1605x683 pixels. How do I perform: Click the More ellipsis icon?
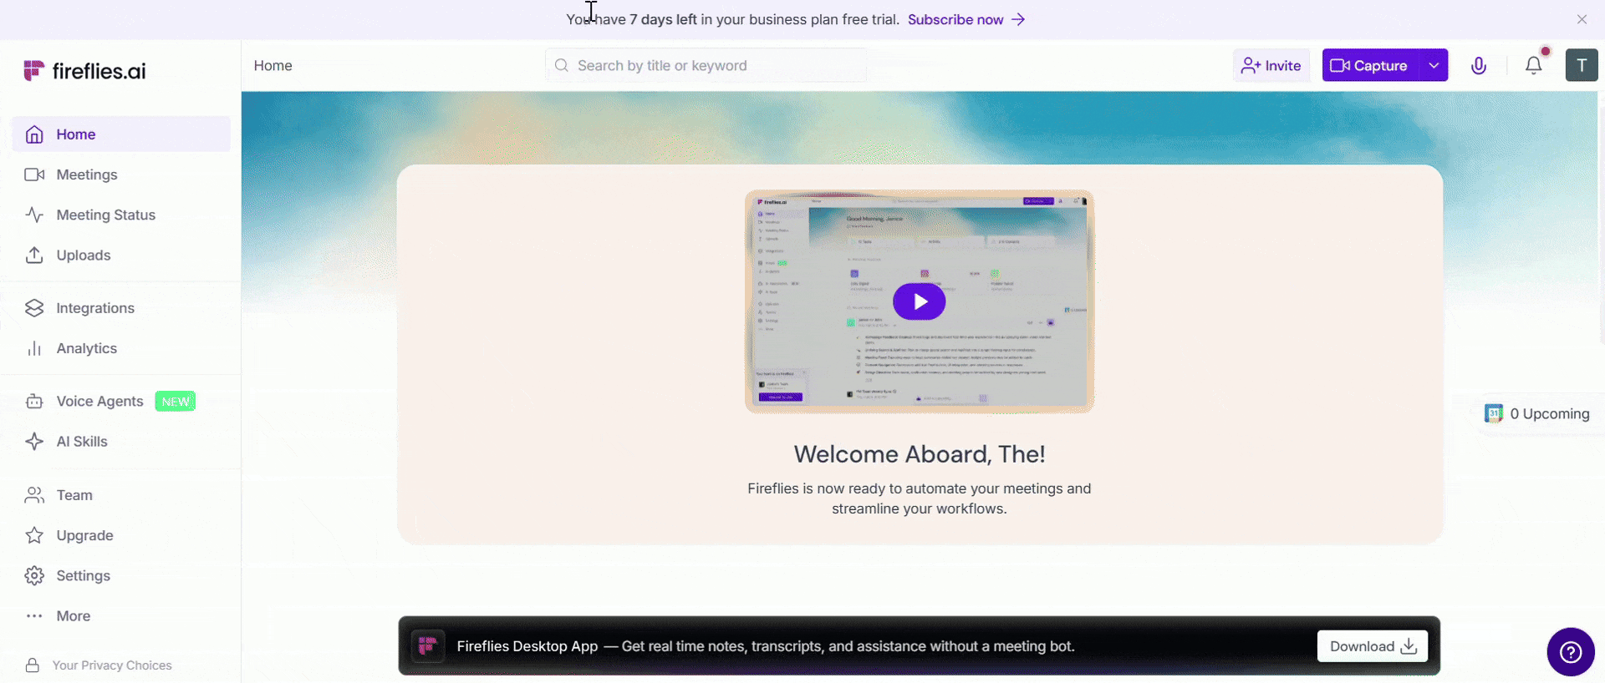34,616
